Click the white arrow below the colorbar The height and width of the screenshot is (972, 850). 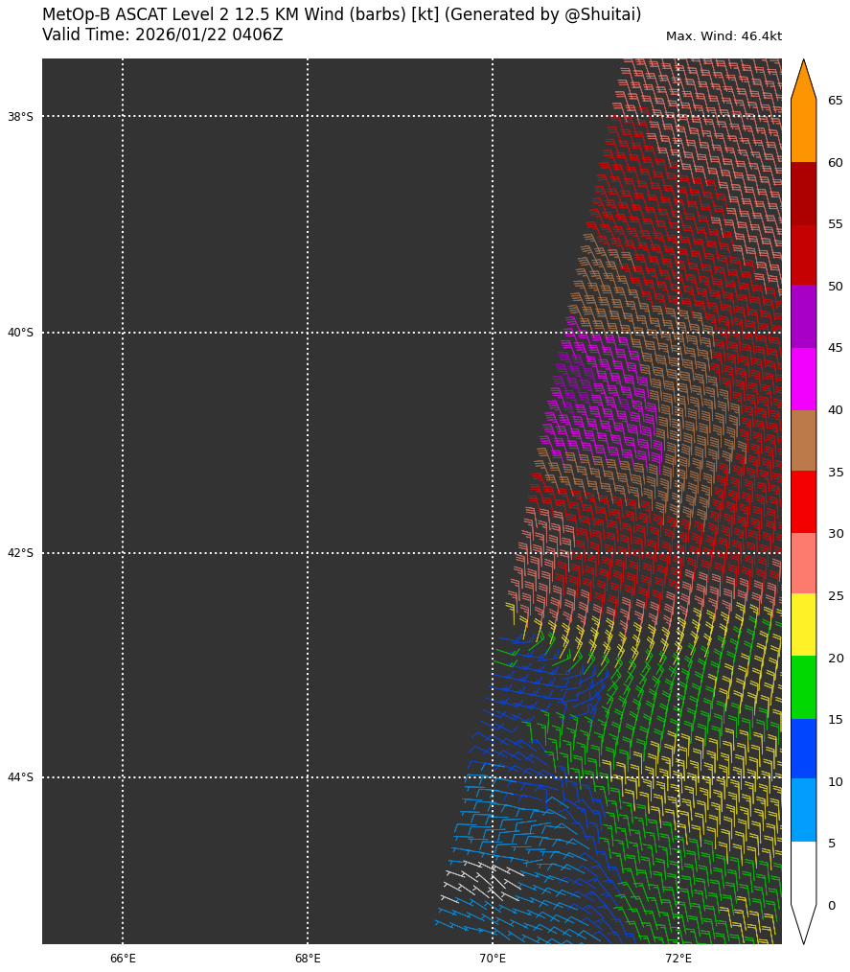(803, 922)
